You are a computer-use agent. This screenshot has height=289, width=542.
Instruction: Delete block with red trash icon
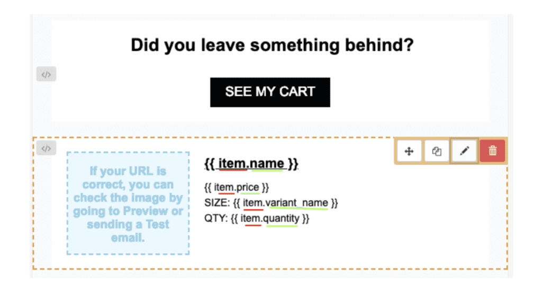493,151
